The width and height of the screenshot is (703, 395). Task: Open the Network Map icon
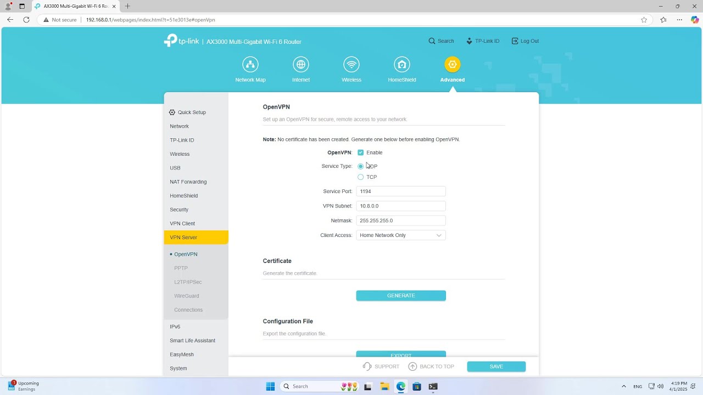tap(250, 65)
